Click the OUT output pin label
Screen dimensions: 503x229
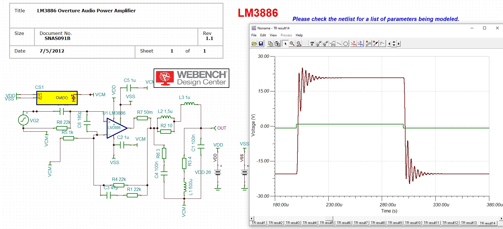(221, 128)
